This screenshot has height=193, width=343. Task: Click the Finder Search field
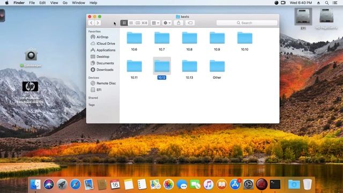[247, 23]
